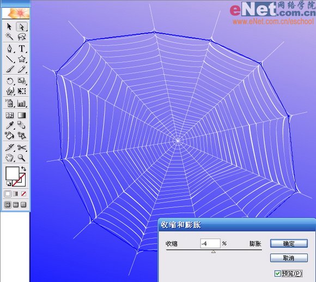
Task: Select the Eyedropper tool
Action: (x=9, y=125)
